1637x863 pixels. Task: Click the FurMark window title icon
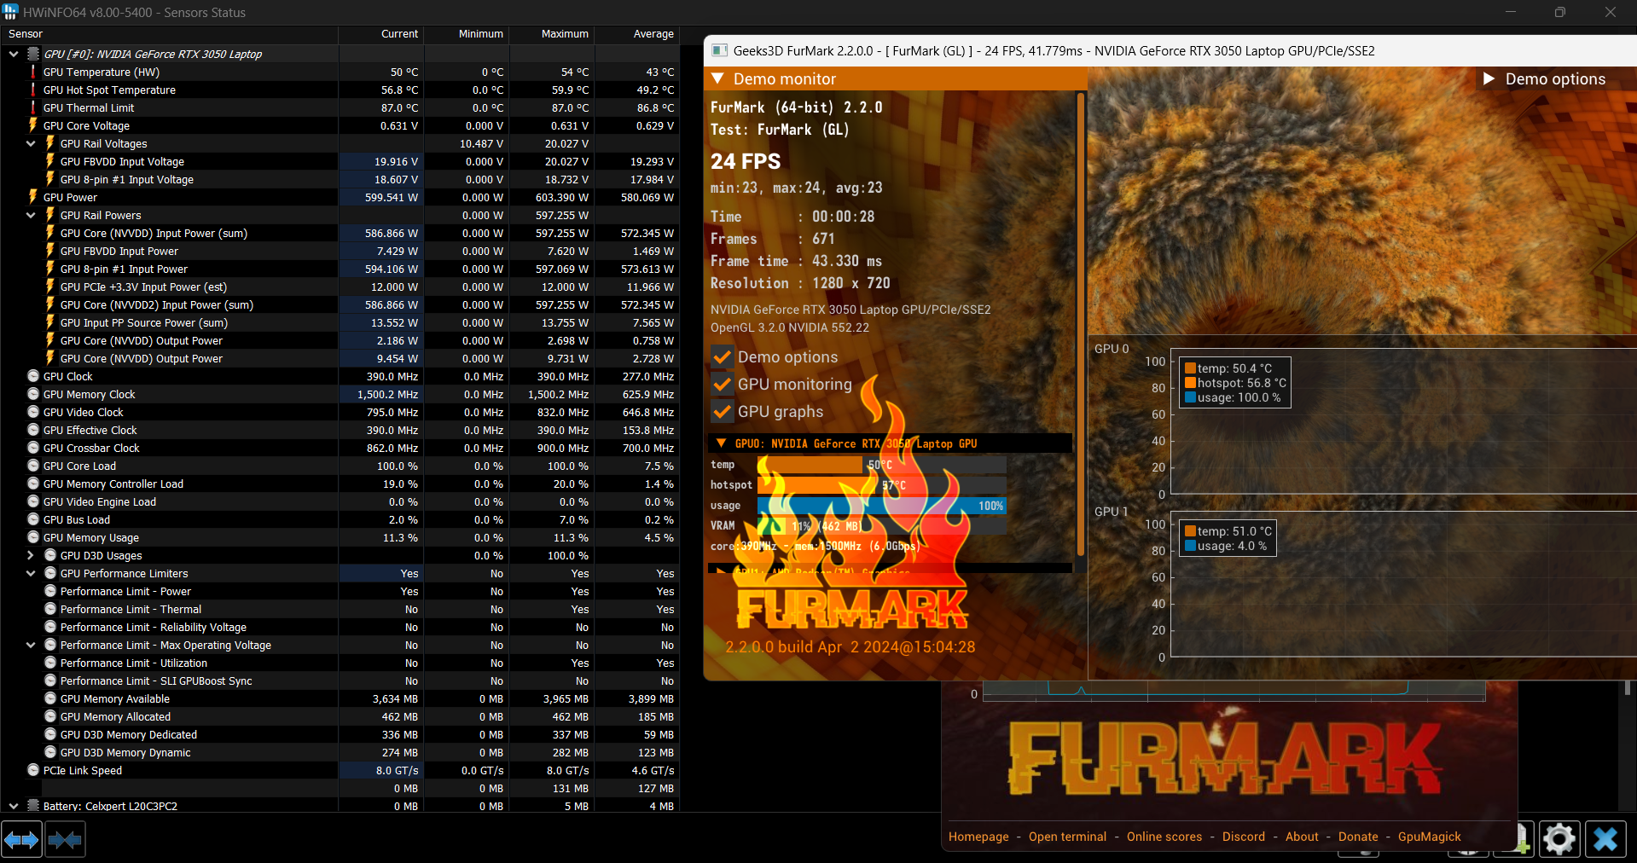[x=719, y=50]
